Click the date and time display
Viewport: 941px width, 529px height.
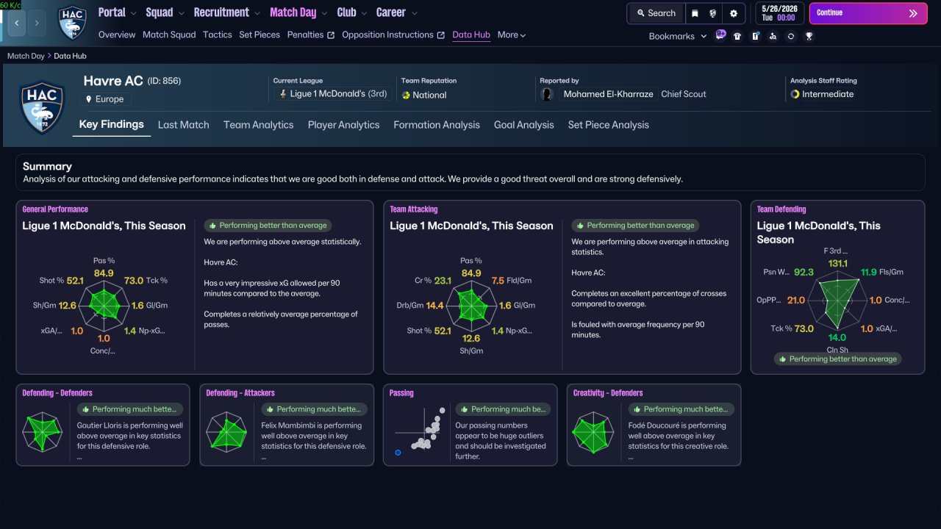(x=779, y=13)
